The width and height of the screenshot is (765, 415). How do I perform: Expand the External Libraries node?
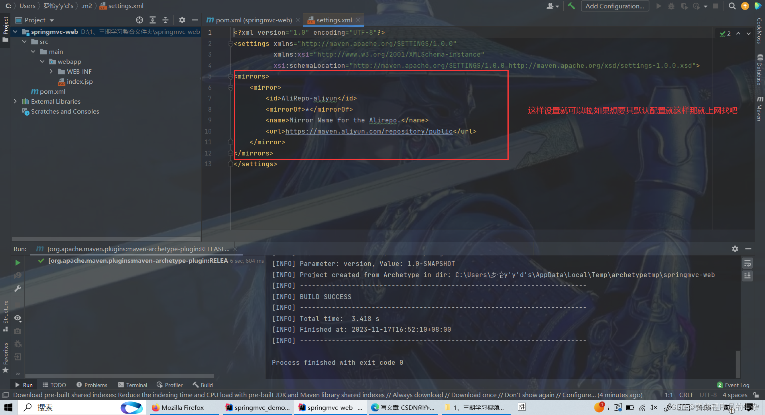[x=15, y=101]
